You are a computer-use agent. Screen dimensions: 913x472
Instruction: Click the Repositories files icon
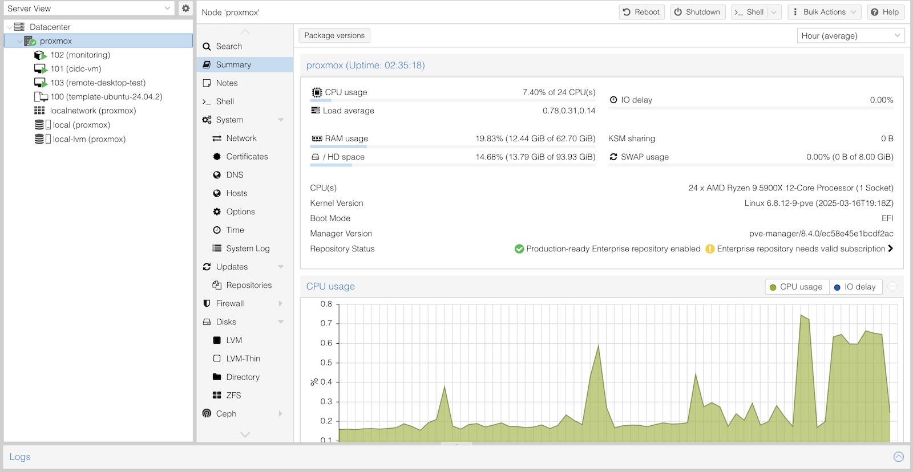click(x=217, y=285)
